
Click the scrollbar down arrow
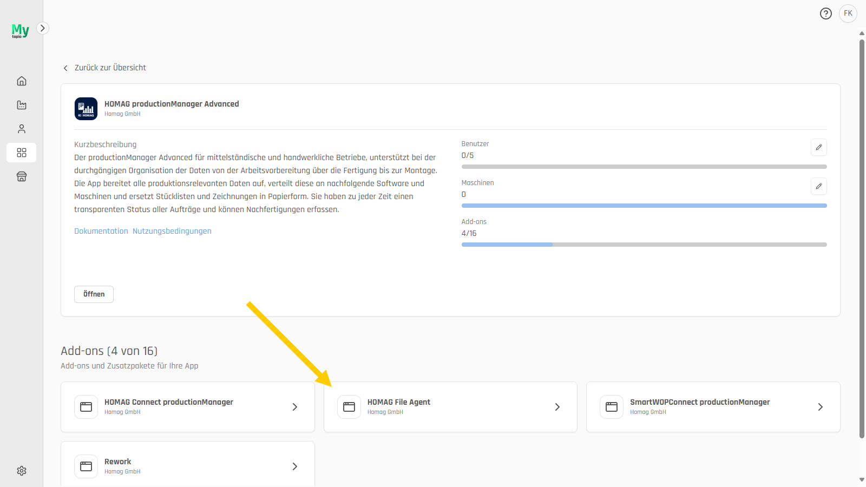click(862, 480)
